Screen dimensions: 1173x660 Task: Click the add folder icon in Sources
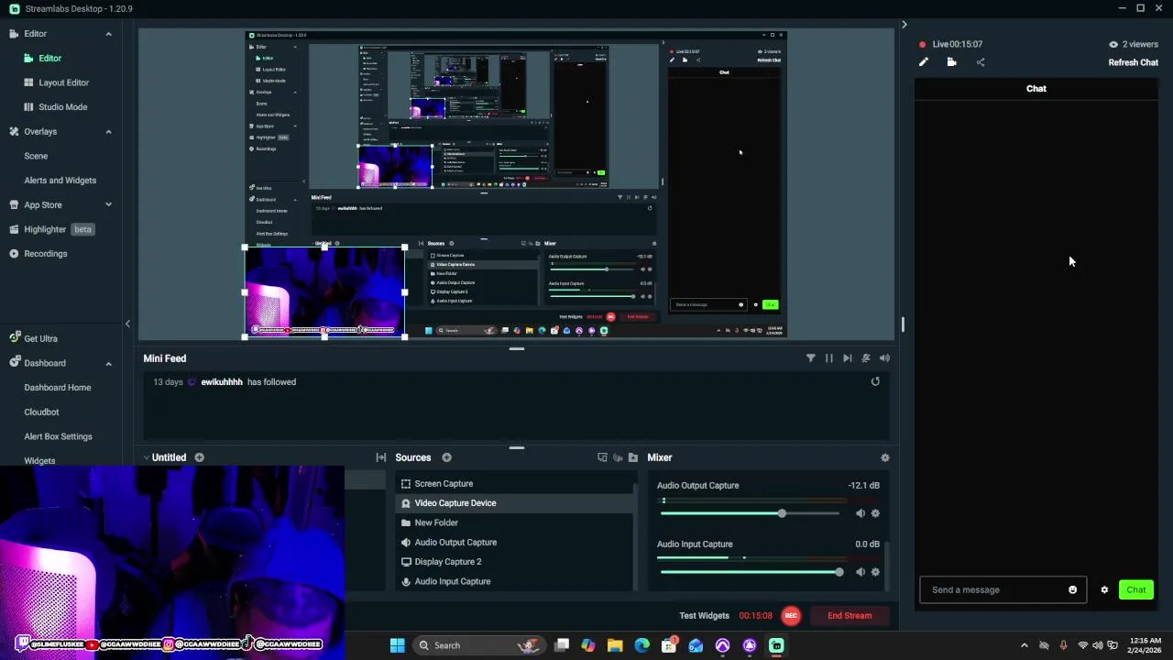click(x=632, y=457)
